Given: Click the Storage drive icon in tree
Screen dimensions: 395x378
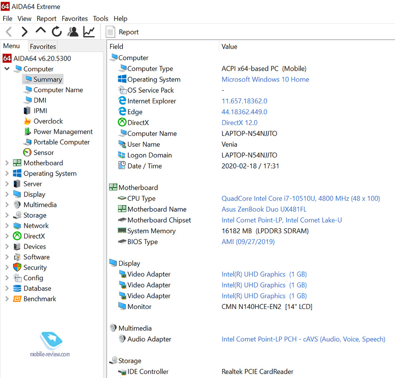Looking at the screenshot, I should pyautogui.click(x=17, y=215).
